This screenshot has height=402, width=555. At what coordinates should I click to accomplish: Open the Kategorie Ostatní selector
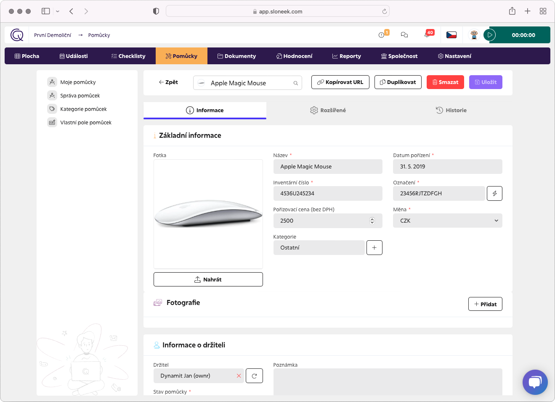coord(319,247)
